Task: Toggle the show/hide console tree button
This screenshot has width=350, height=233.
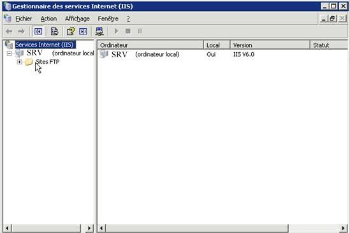Action: pos(38,31)
